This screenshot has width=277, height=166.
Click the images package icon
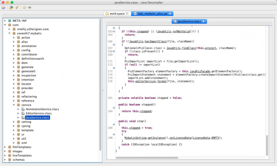(x=10, y=151)
